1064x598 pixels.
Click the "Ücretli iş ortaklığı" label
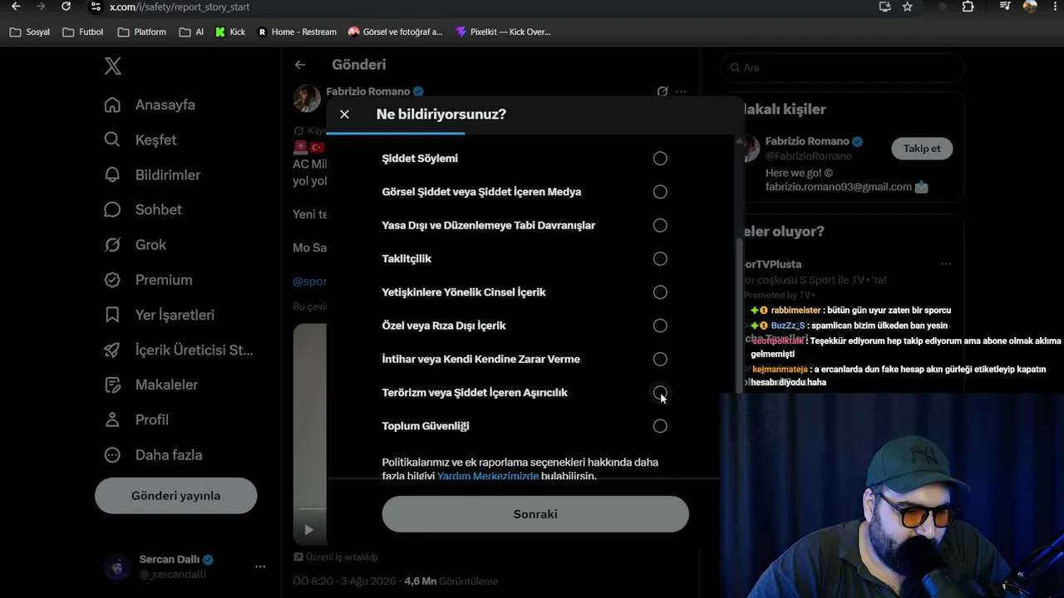[x=336, y=557]
